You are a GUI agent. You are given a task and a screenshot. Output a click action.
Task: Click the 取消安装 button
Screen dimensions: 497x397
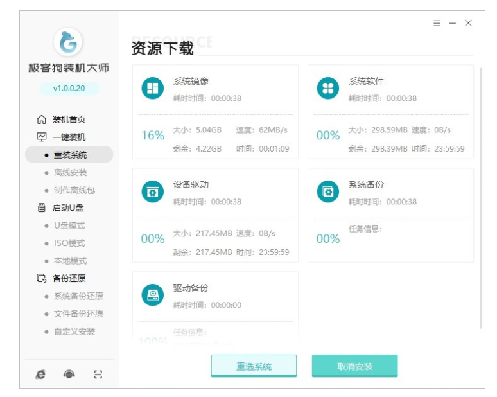(x=354, y=366)
